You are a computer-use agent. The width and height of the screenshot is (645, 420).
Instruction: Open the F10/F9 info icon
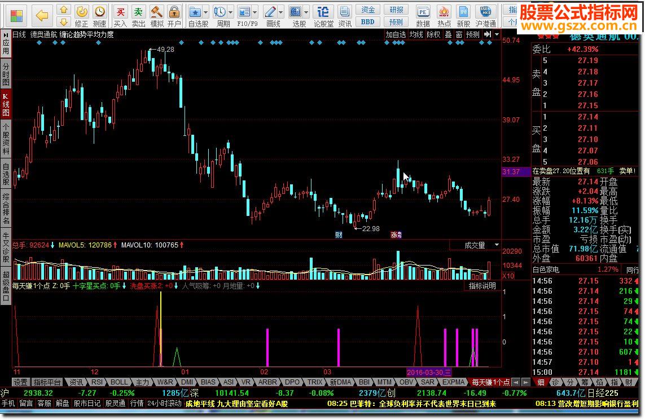(244, 16)
